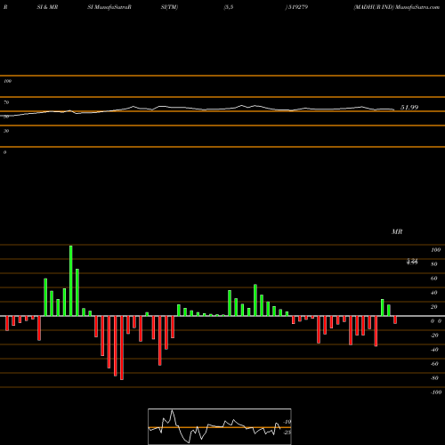This screenshot has height=445, width=445.
Task: Click the MR axis label 40
Action: click(x=434, y=293)
